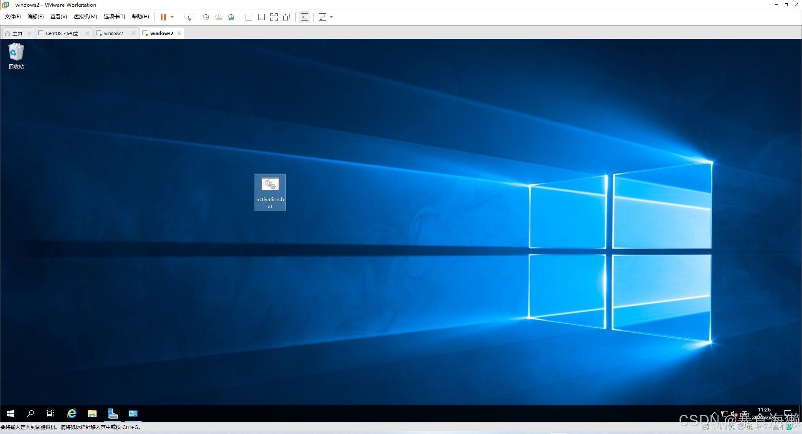Revert the virtual machine to its snapshot

click(x=218, y=17)
